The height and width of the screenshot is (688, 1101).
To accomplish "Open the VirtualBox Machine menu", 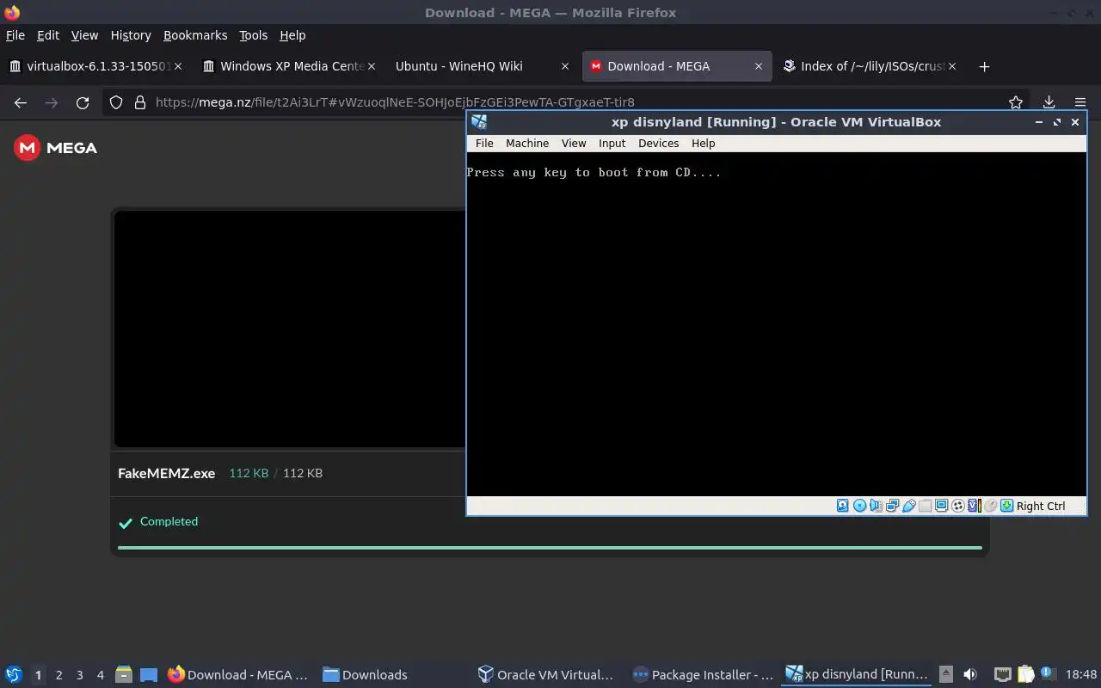I will [527, 144].
